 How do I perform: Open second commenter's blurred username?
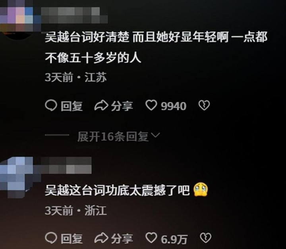(x=66, y=166)
